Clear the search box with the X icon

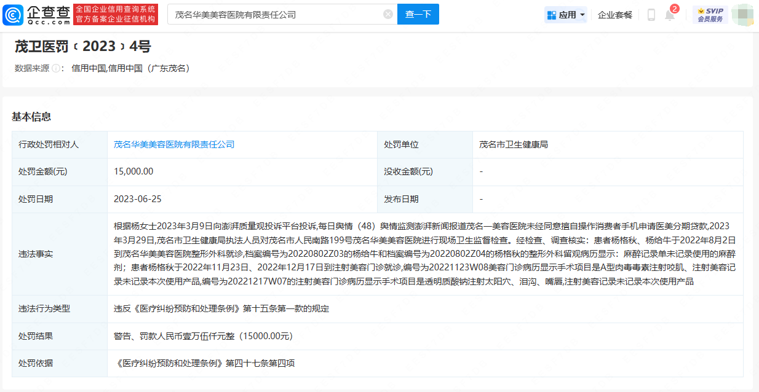(388, 14)
